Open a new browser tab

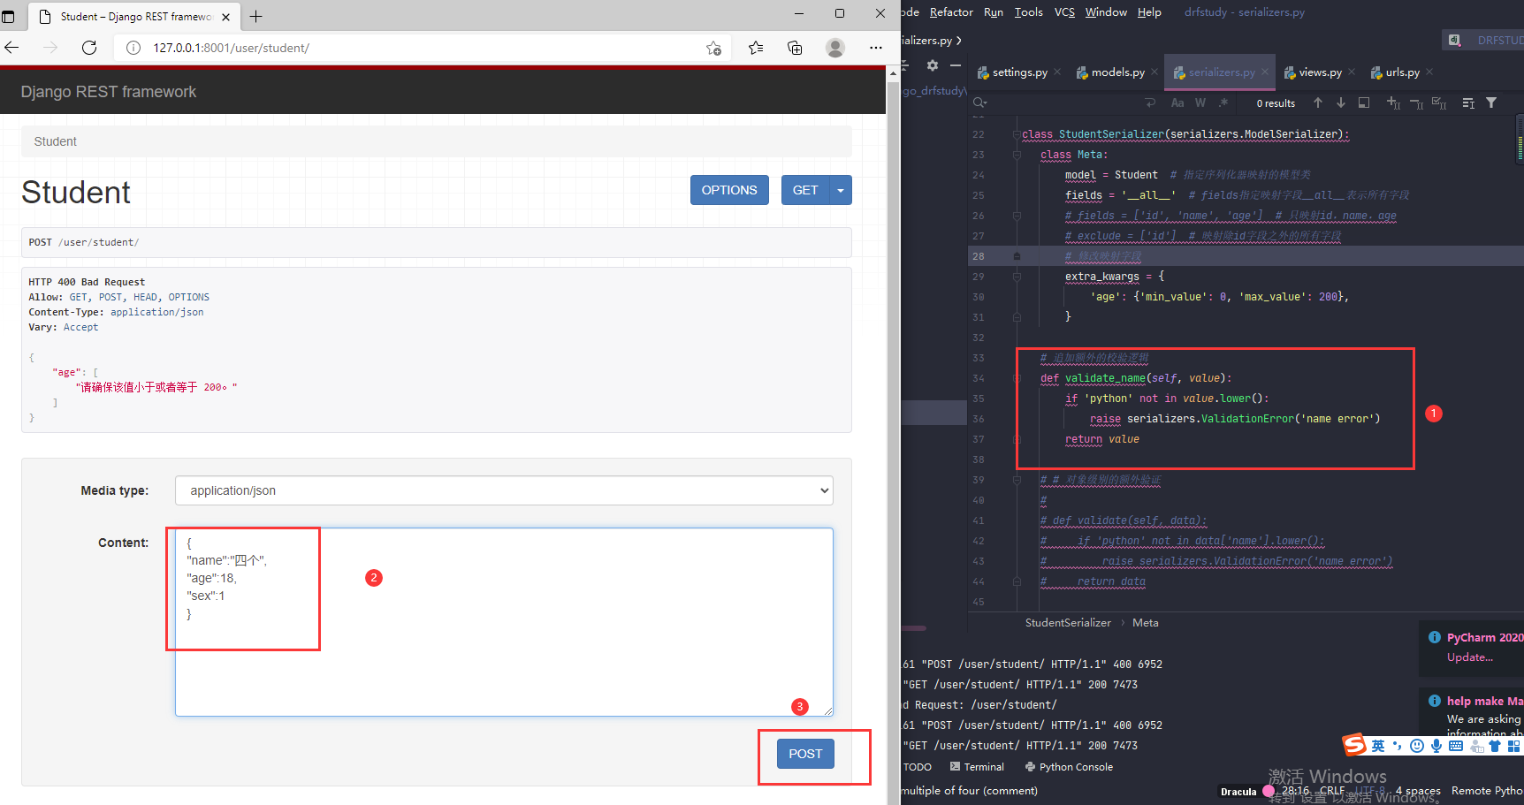(256, 16)
